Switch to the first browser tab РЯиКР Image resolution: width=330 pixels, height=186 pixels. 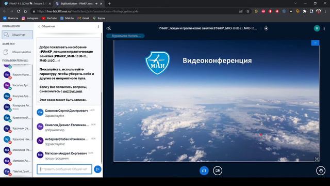[27, 4]
